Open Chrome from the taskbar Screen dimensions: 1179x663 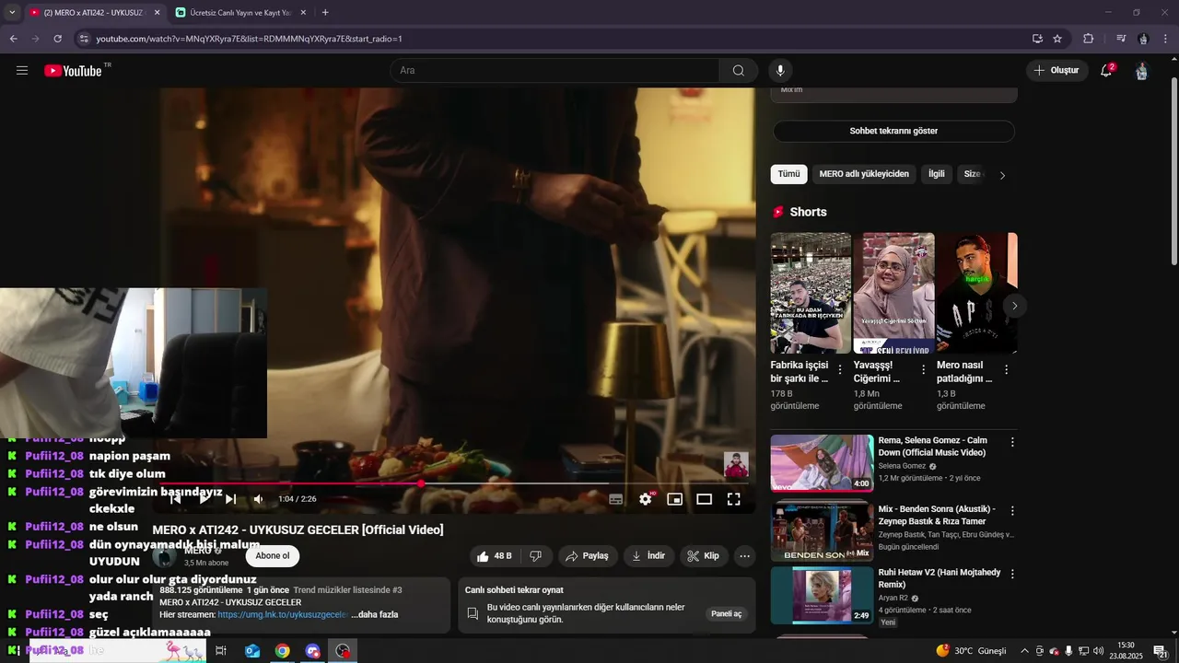[283, 651]
